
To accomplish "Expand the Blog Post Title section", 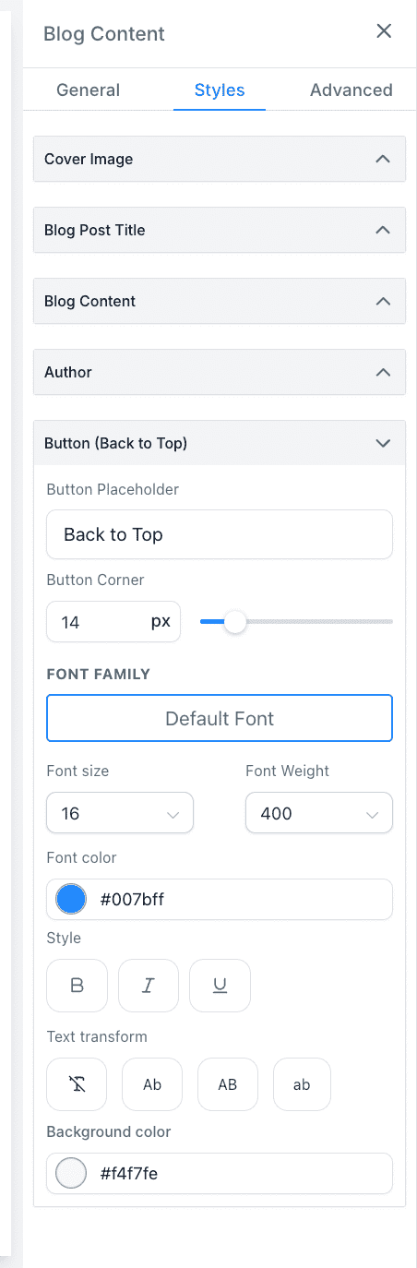I will tap(220, 230).
